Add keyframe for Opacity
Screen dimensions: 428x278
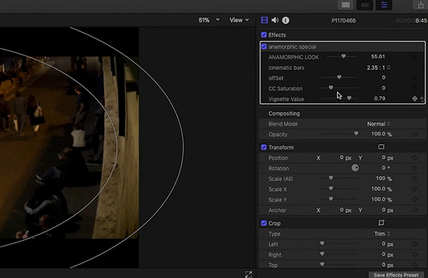(x=414, y=134)
